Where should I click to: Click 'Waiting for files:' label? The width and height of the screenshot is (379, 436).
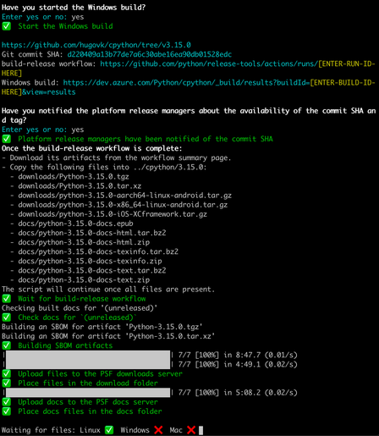(x=39, y=430)
